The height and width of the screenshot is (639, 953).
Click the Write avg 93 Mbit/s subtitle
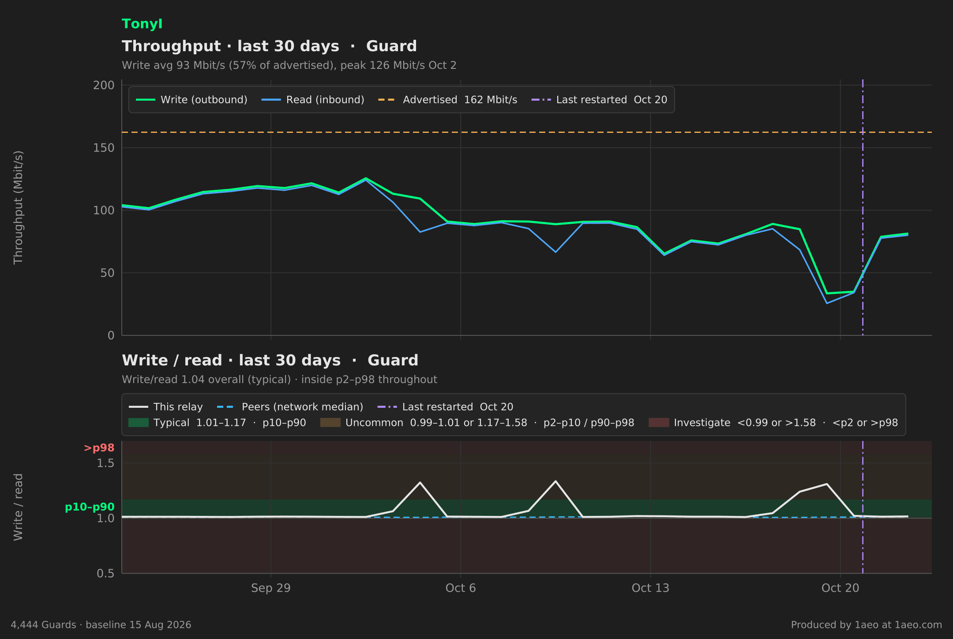point(289,65)
